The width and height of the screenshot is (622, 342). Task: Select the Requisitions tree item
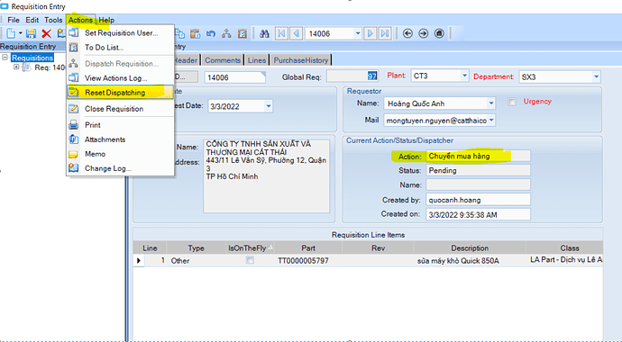tap(32, 58)
